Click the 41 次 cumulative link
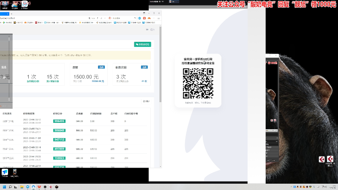This screenshot has height=190, width=338. point(144,81)
